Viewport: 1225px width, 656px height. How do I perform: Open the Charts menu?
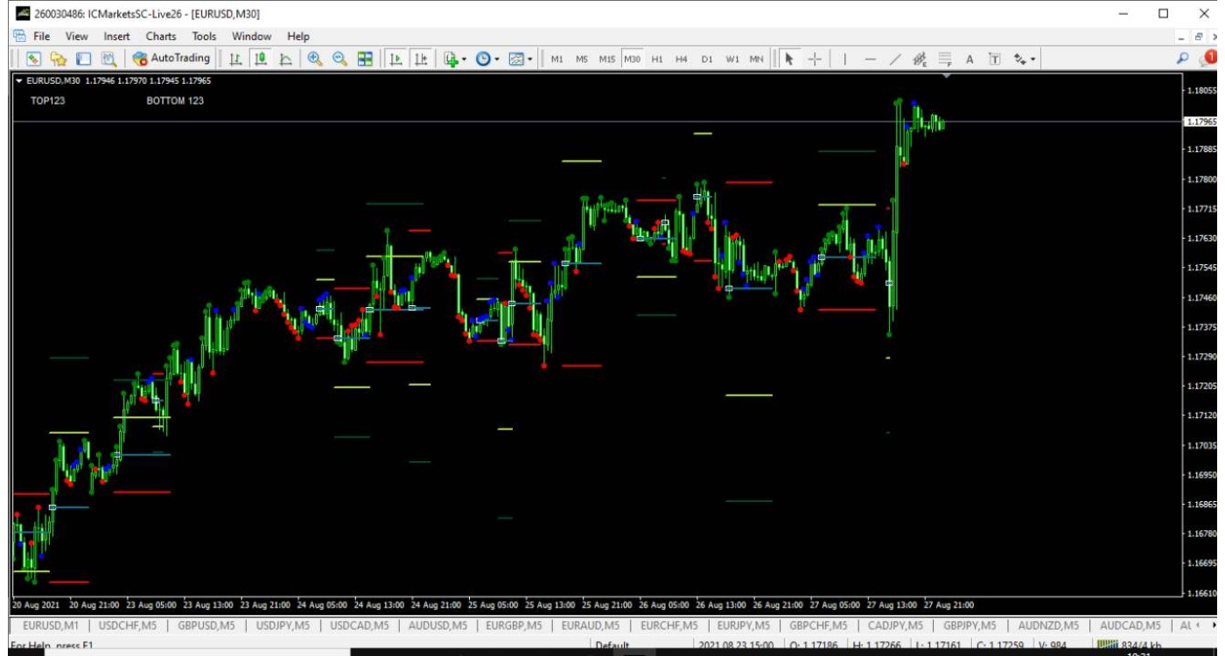pos(161,37)
